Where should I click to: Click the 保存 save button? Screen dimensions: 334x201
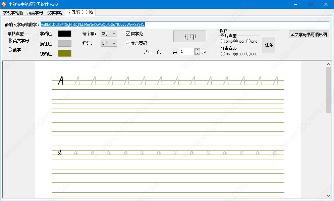pos(269,45)
